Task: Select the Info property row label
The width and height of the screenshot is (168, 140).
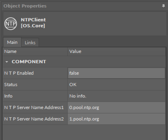Action: click(x=8, y=96)
